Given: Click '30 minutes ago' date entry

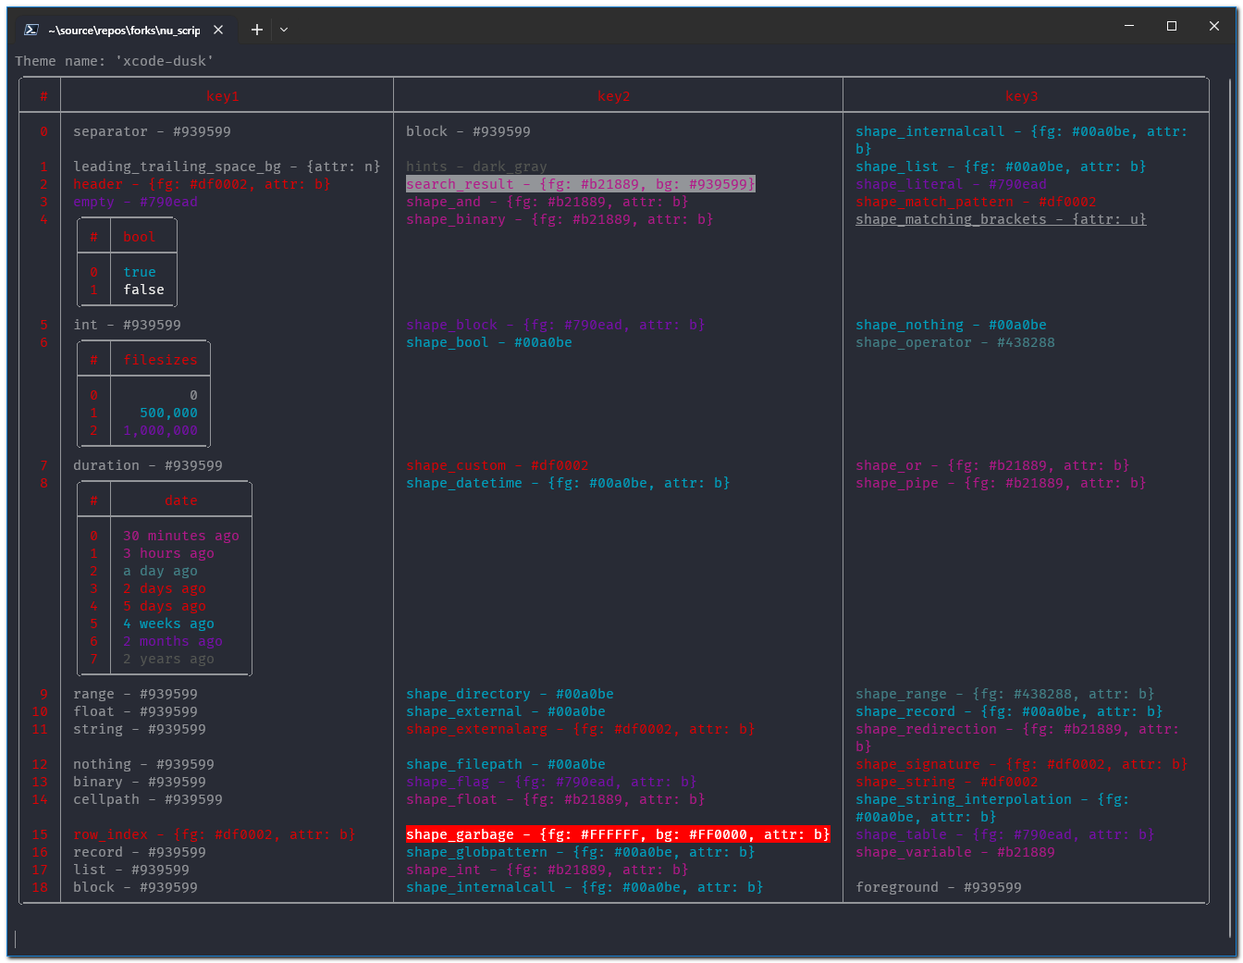Looking at the screenshot, I should pos(181,536).
